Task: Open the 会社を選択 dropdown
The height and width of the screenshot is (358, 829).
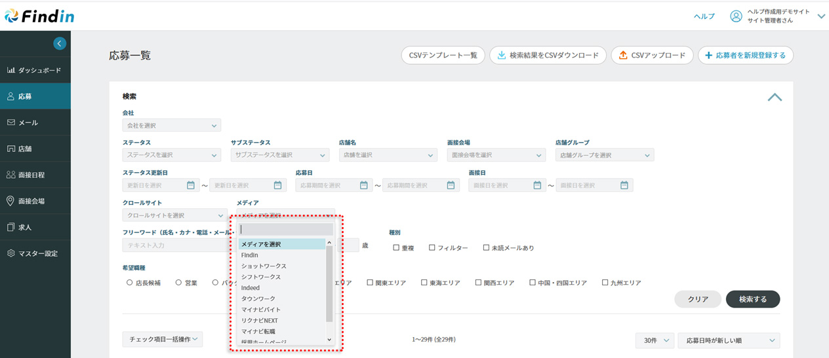Action: tap(171, 125)
